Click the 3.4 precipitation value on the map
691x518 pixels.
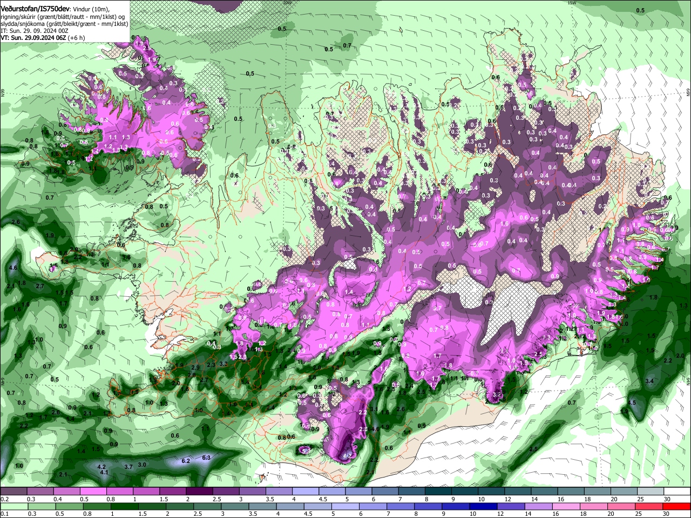(x=649, y=381)
